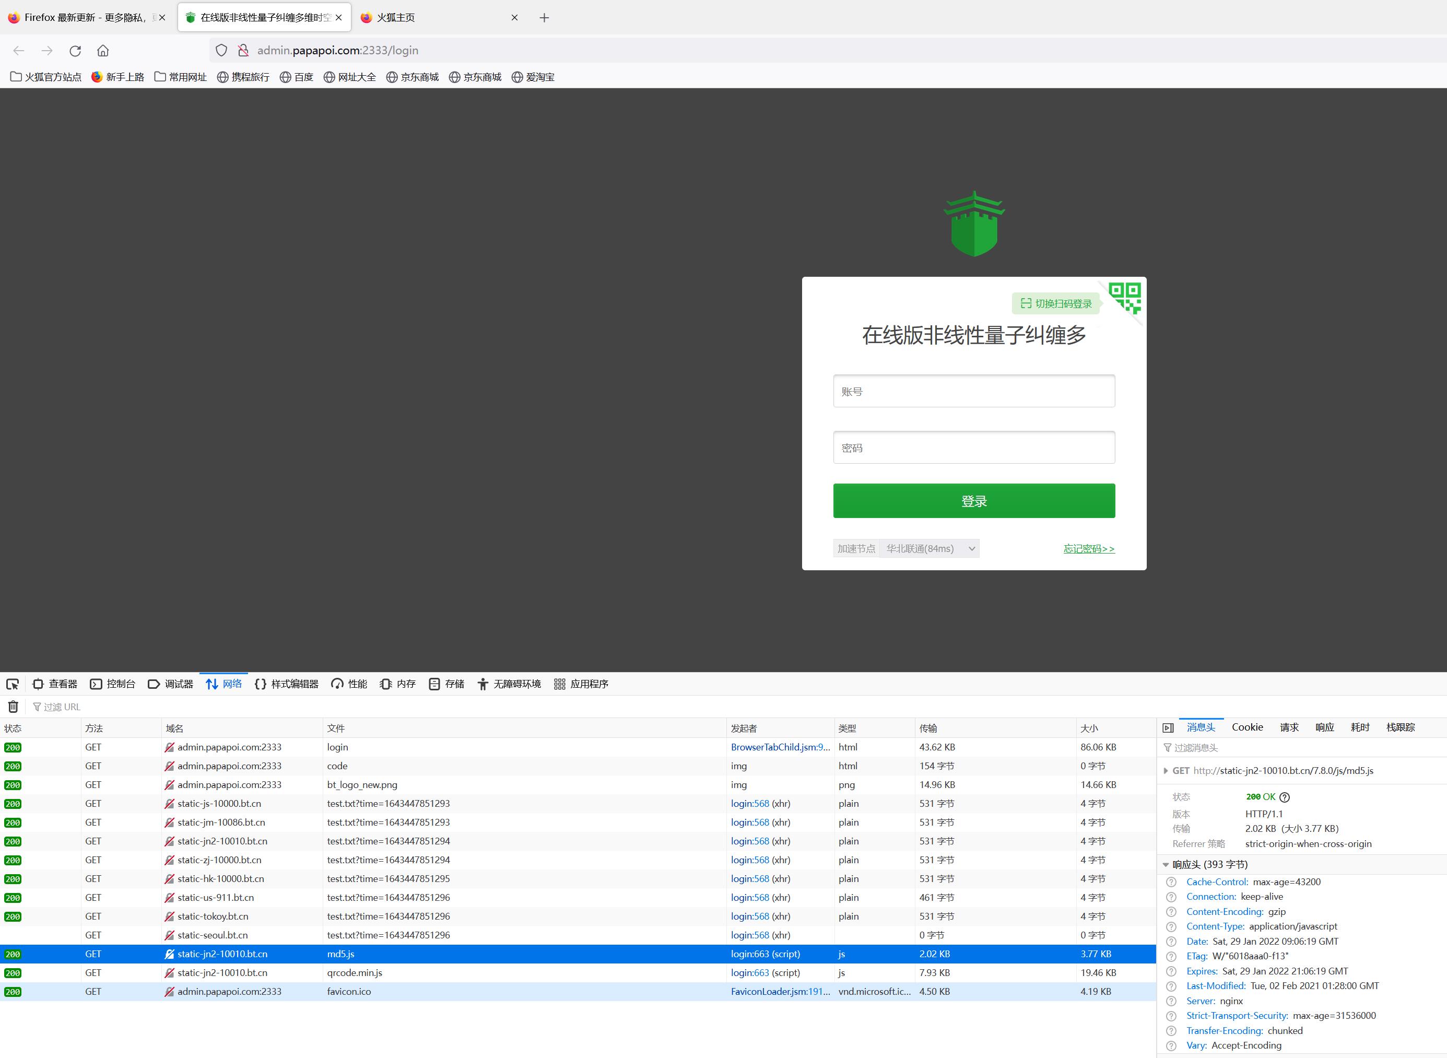The height and width of the screenshot is (1058, 1447).
Task: Open the 百度 bookmark
Action: coord(297,77)
